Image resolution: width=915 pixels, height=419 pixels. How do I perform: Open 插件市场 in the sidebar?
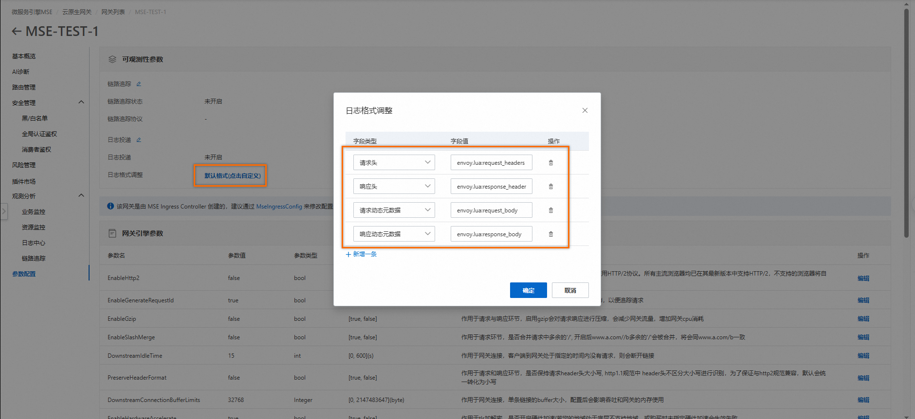point(24,182)
